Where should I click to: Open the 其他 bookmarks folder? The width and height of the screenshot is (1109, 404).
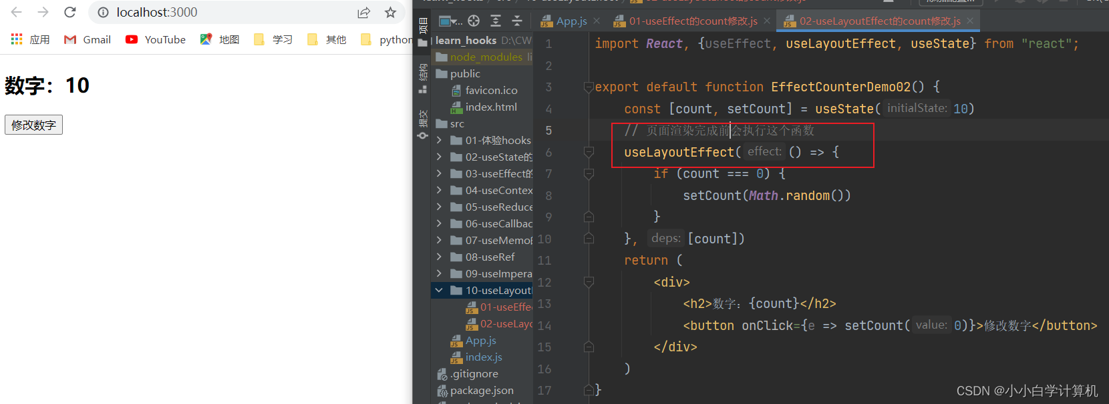click(327, 39)
